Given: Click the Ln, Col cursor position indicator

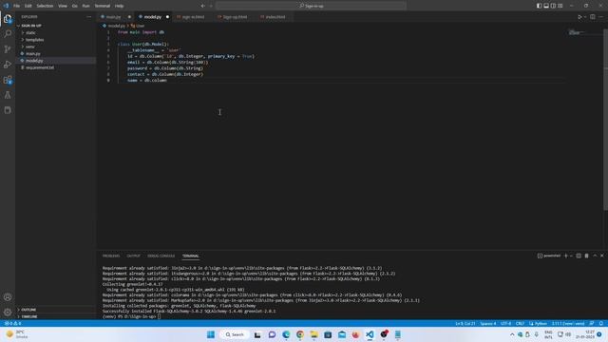Looking at the screenshot, I should point(465,323).
